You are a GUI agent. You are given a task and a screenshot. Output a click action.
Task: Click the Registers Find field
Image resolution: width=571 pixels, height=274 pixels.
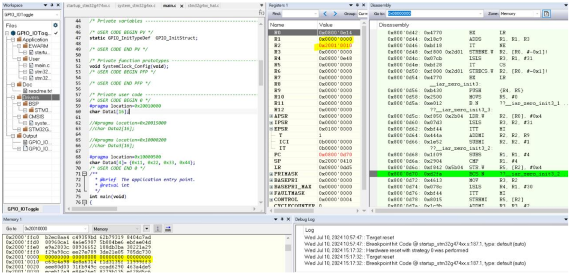(300, 14)
